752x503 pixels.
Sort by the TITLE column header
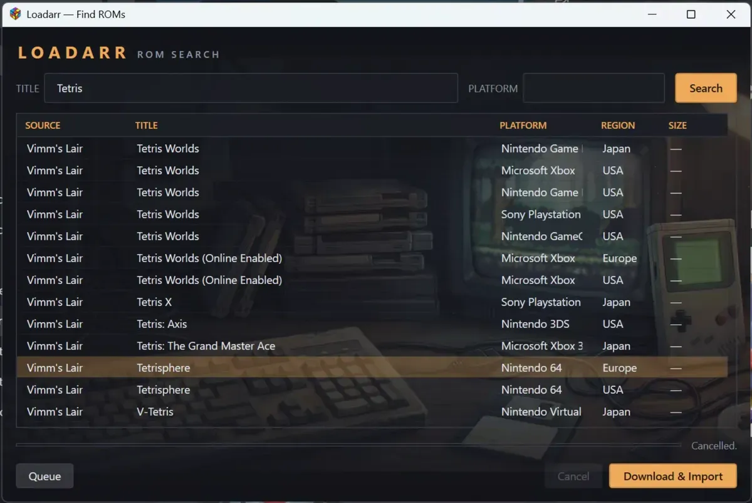[146, 125]
